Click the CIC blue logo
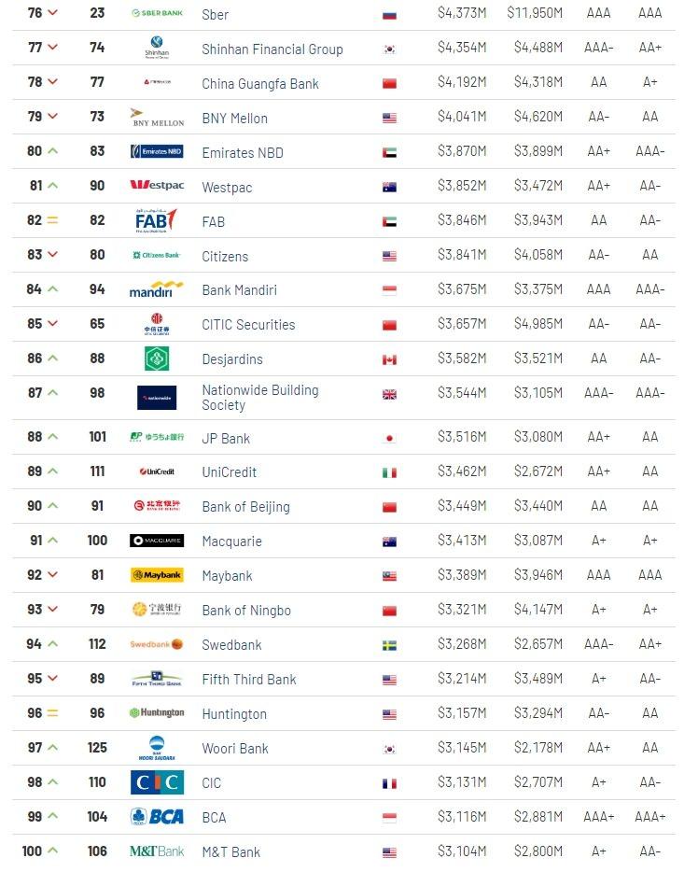 [157, 782]
